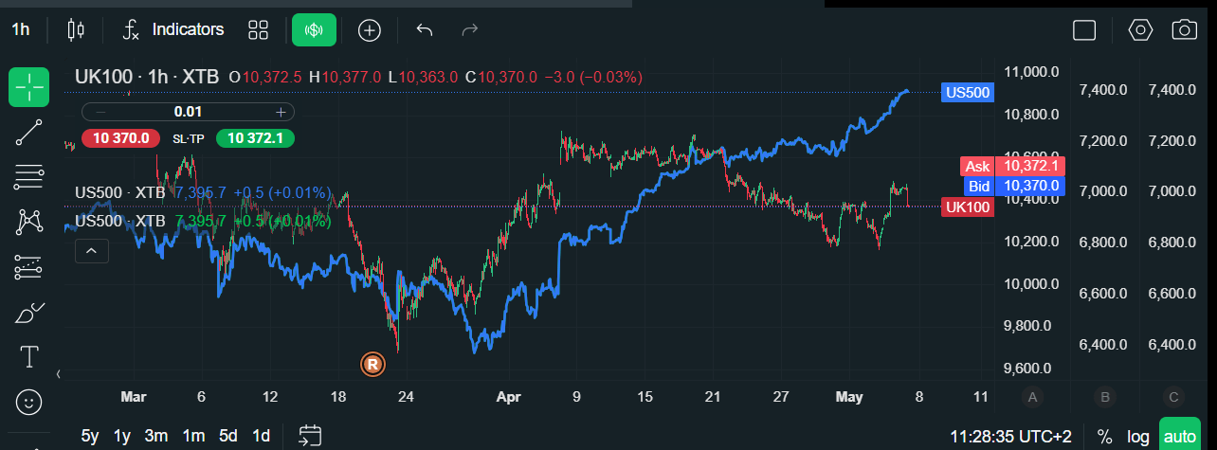The width and height of the screenshot is (1217, 450).
Task: Open timezone menu at 11:28:35 UTC+2
Action: pyautogui.click(x=1010, y=436)
